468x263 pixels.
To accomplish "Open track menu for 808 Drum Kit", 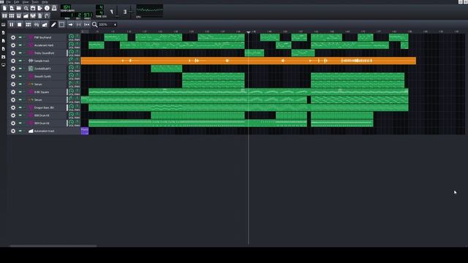I will [x=13, y=115].
